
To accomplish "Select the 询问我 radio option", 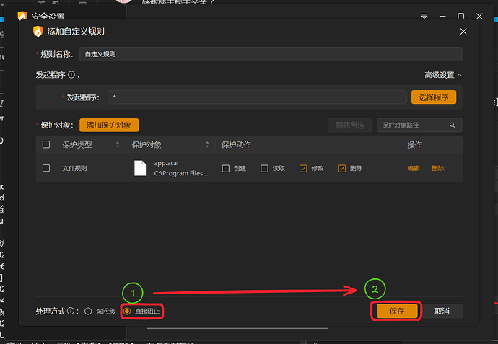I will pos(88,312).
